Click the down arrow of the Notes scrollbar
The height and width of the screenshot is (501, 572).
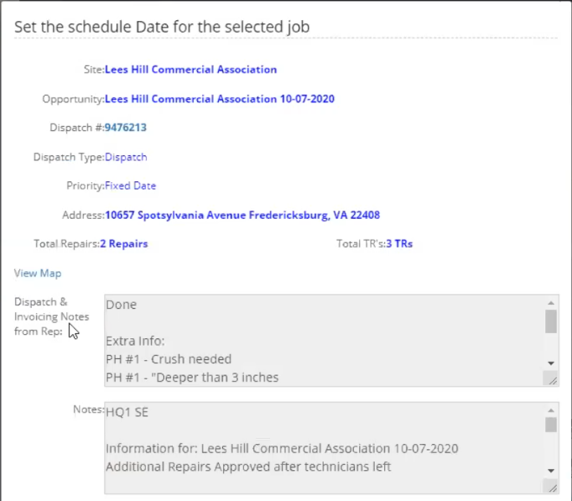click(550, 471)
